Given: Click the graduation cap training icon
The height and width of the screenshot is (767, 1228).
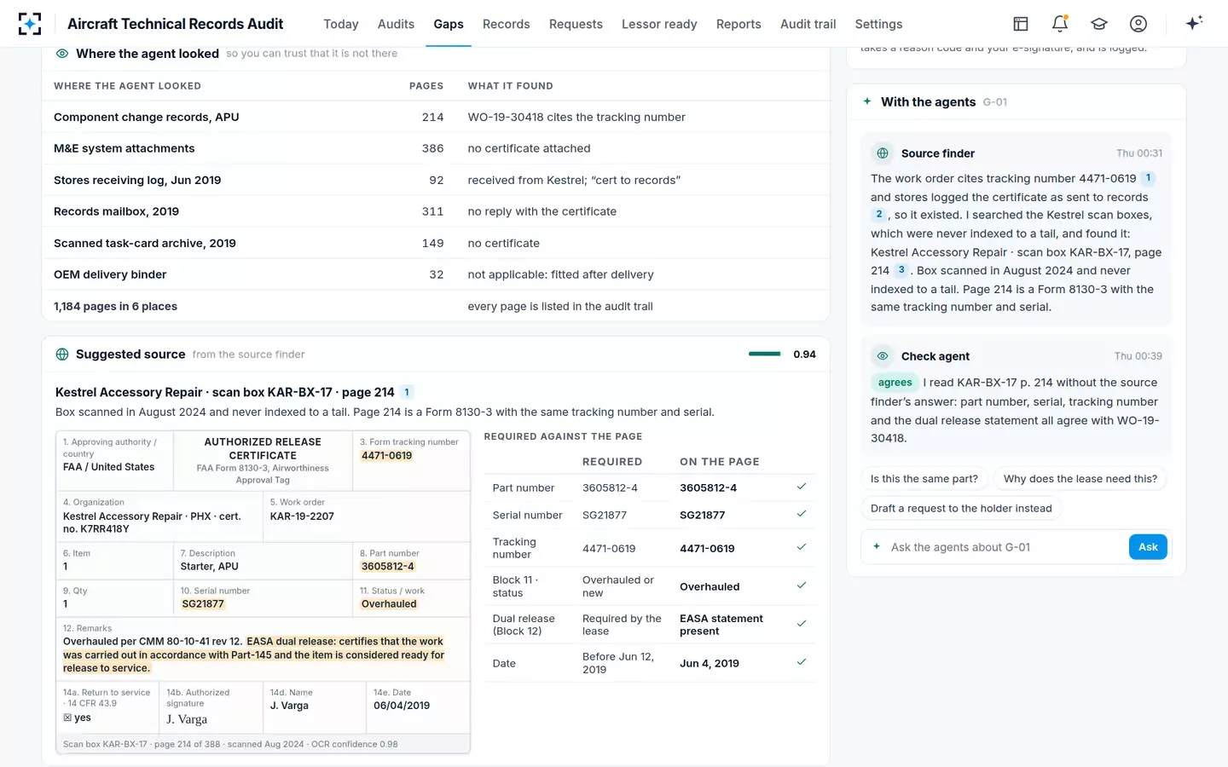Looking at the screenshot, I should point(1099,24).
